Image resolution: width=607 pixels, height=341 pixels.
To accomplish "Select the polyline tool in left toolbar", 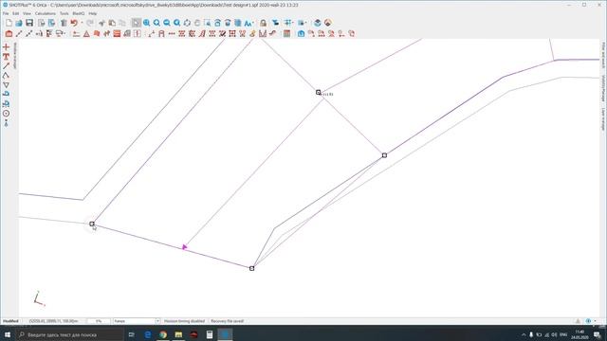I will click(x=7, y=76).
